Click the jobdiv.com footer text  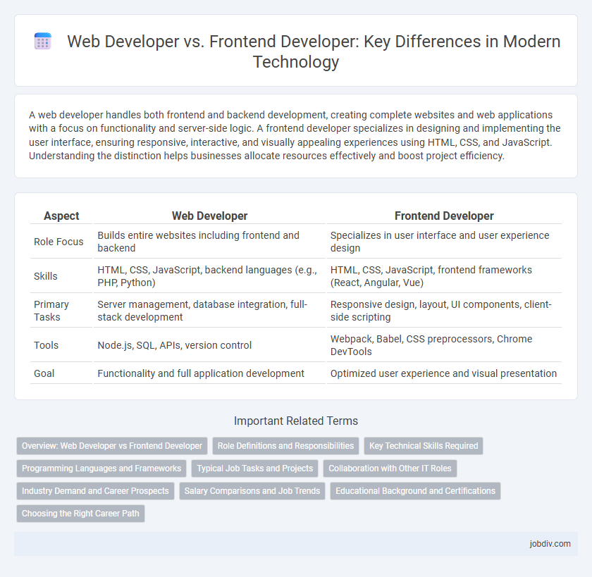click(550, 544)
